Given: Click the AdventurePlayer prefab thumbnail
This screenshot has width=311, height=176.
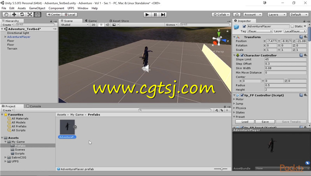Looking at the screenshot, I should [x=67, y=127].
